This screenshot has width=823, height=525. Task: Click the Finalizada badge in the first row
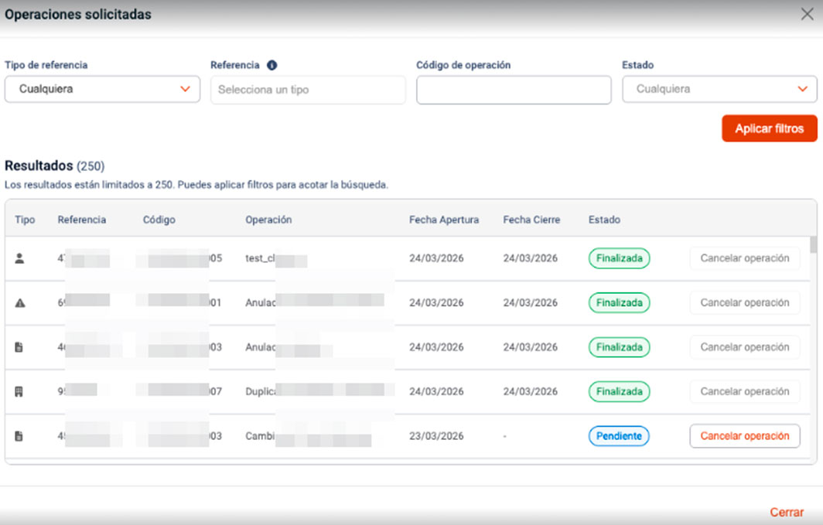pos(619,258)
